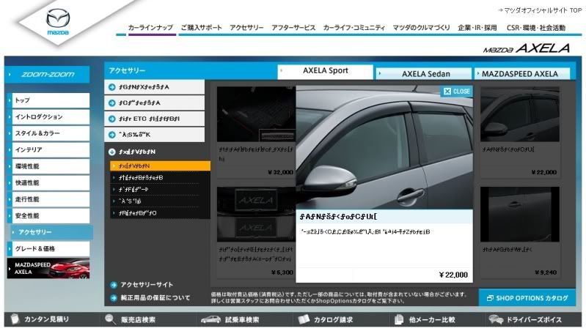The height and width of the screenshot is (331, 586).
Task: Open the floor mat thumbnail priced ¥32,000
Action: pyautogui.click(x=256, y=114)
